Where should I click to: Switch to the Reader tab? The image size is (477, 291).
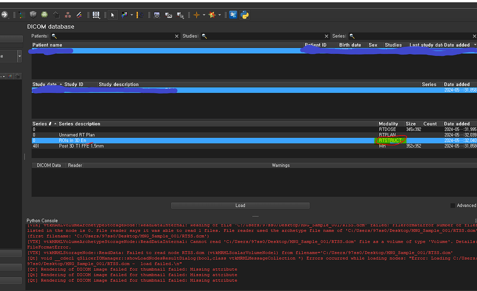75,165
